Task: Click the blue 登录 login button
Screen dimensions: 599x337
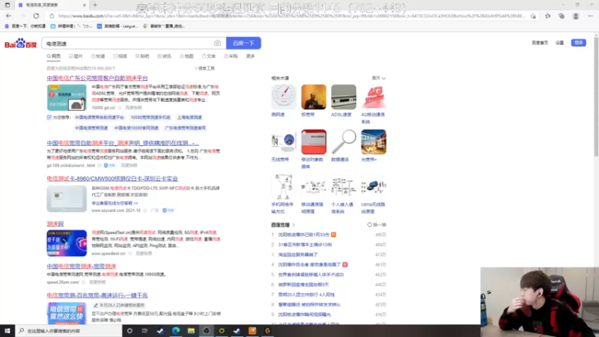Action: [578, 43]
